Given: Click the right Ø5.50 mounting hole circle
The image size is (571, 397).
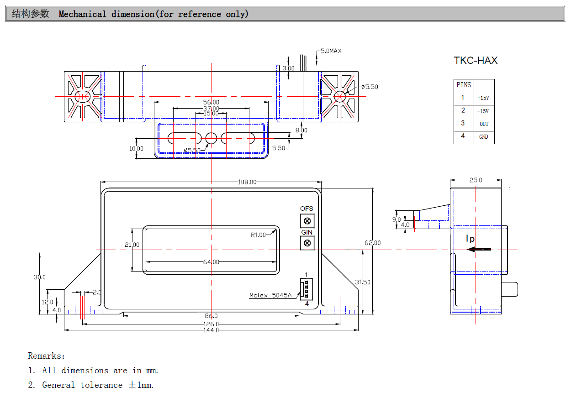Looking at the screenshot, I should pos(339,96).
